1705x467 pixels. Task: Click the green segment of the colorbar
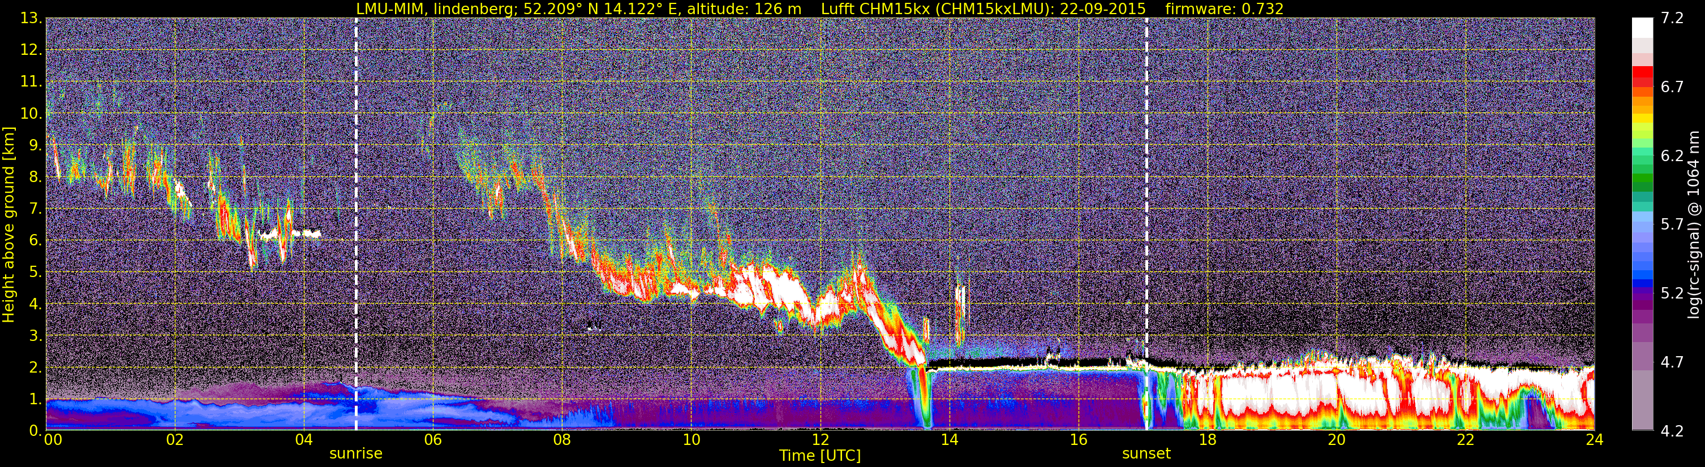point(1642,179)
